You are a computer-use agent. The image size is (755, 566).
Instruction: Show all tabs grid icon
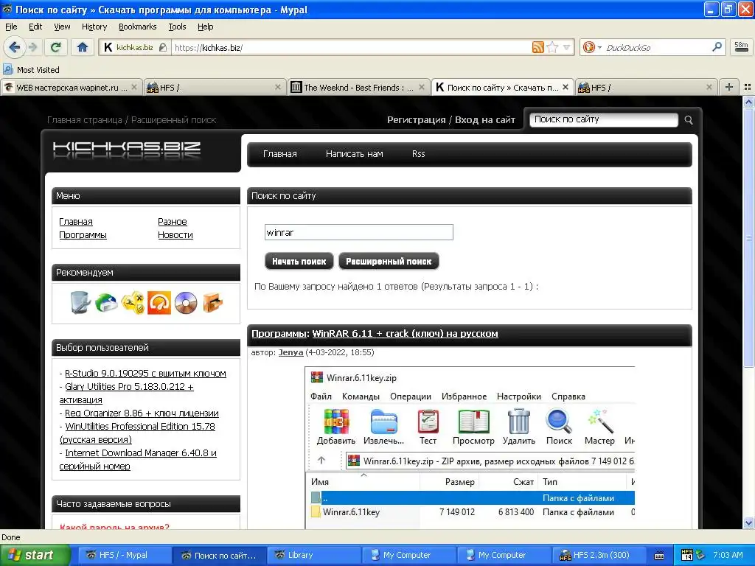(748, 87)
